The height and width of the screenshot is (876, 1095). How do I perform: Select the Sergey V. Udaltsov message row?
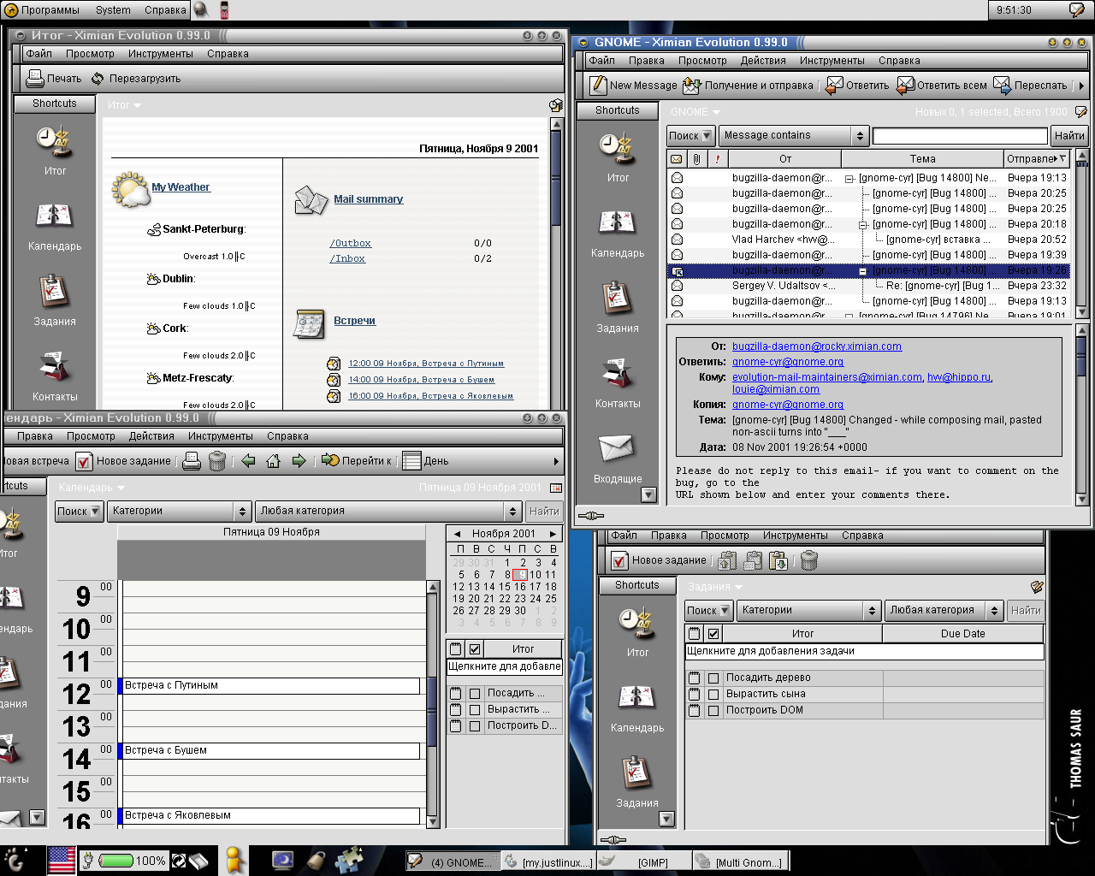(868, 286)
